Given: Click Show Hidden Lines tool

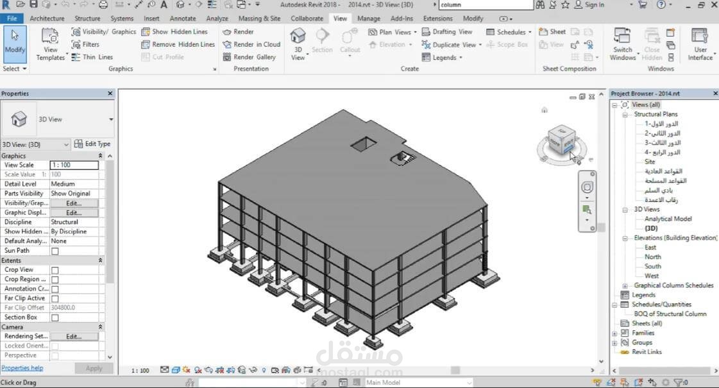Looking at the screenshot, I should [174, 31].
